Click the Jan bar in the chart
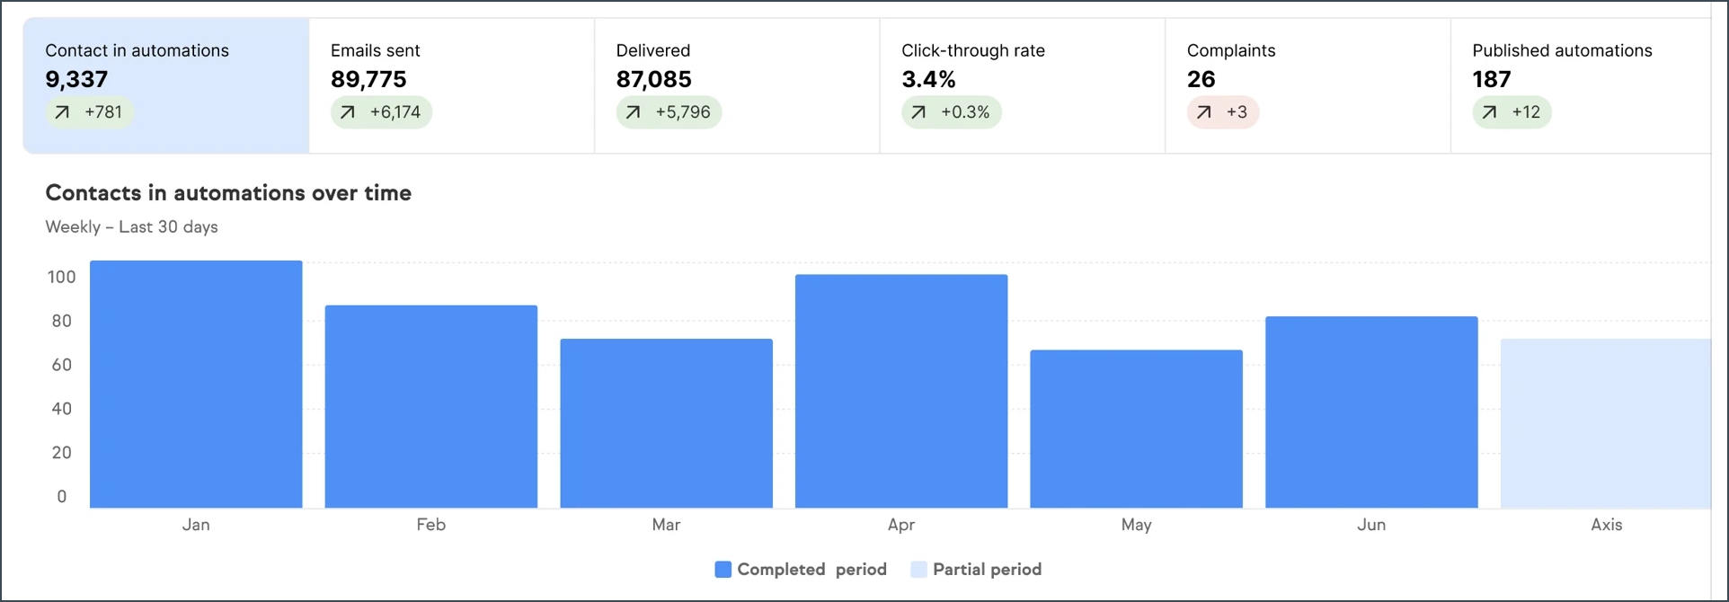1729x602 pixels. click(x=196, y=385)
